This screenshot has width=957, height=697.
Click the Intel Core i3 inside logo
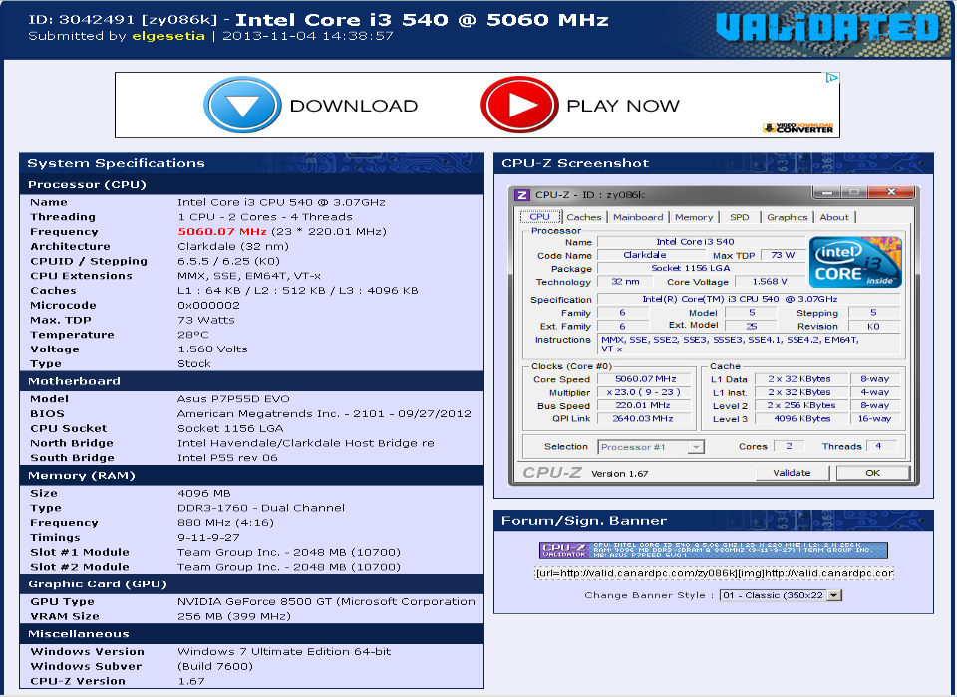pos(855,262)
